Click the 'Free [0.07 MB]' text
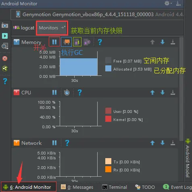192x192 pixels. [x=127, y=61]
